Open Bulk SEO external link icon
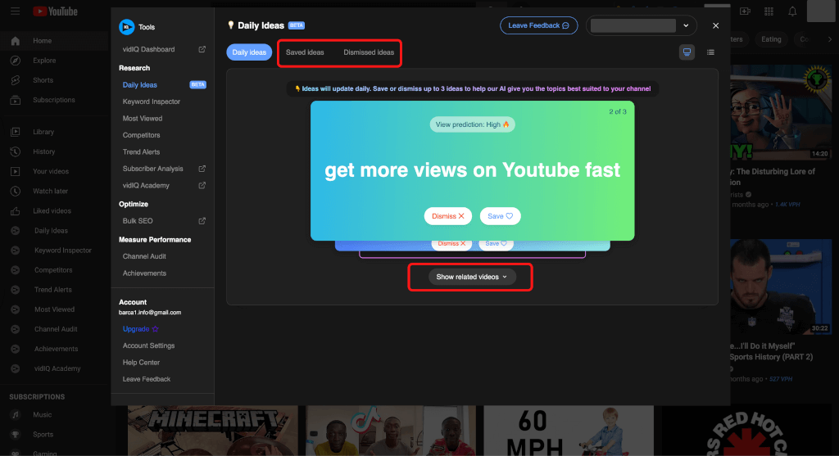Viewport: 839px width, 456px height. point(202,221)
